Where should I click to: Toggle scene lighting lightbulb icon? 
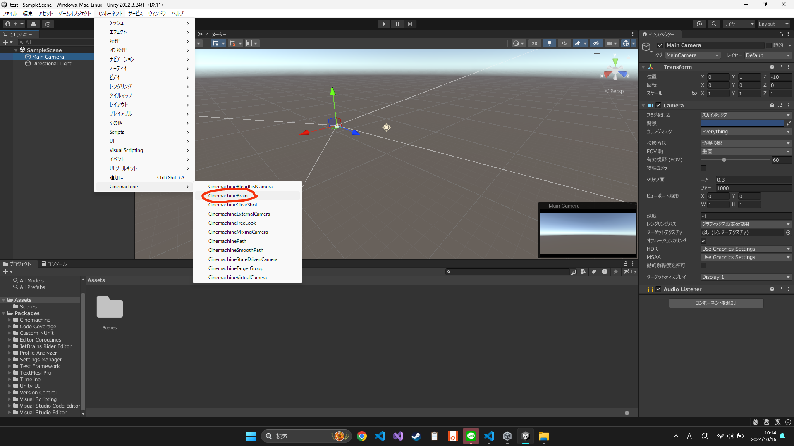coord(549,43)
